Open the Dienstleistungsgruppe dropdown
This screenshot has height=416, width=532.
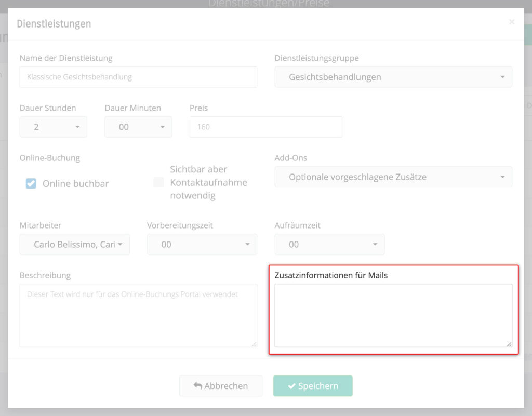tap(393, 77)
